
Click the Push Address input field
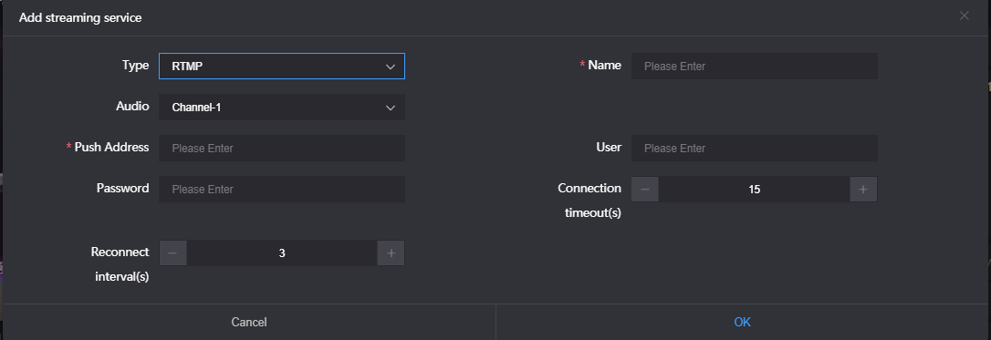coord(282,149)
